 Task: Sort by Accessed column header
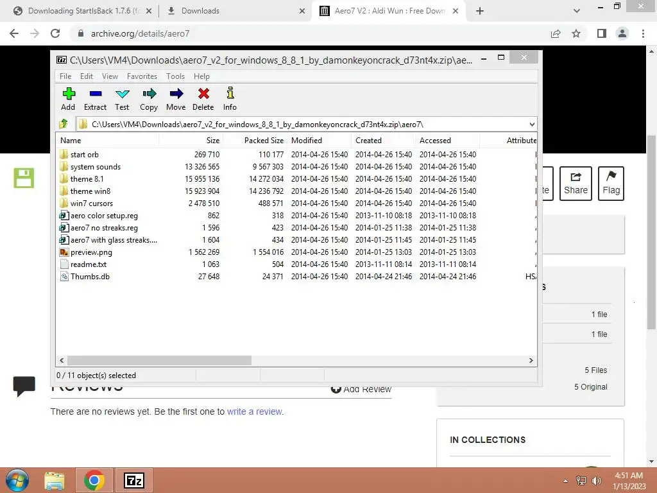coord(447,141)
